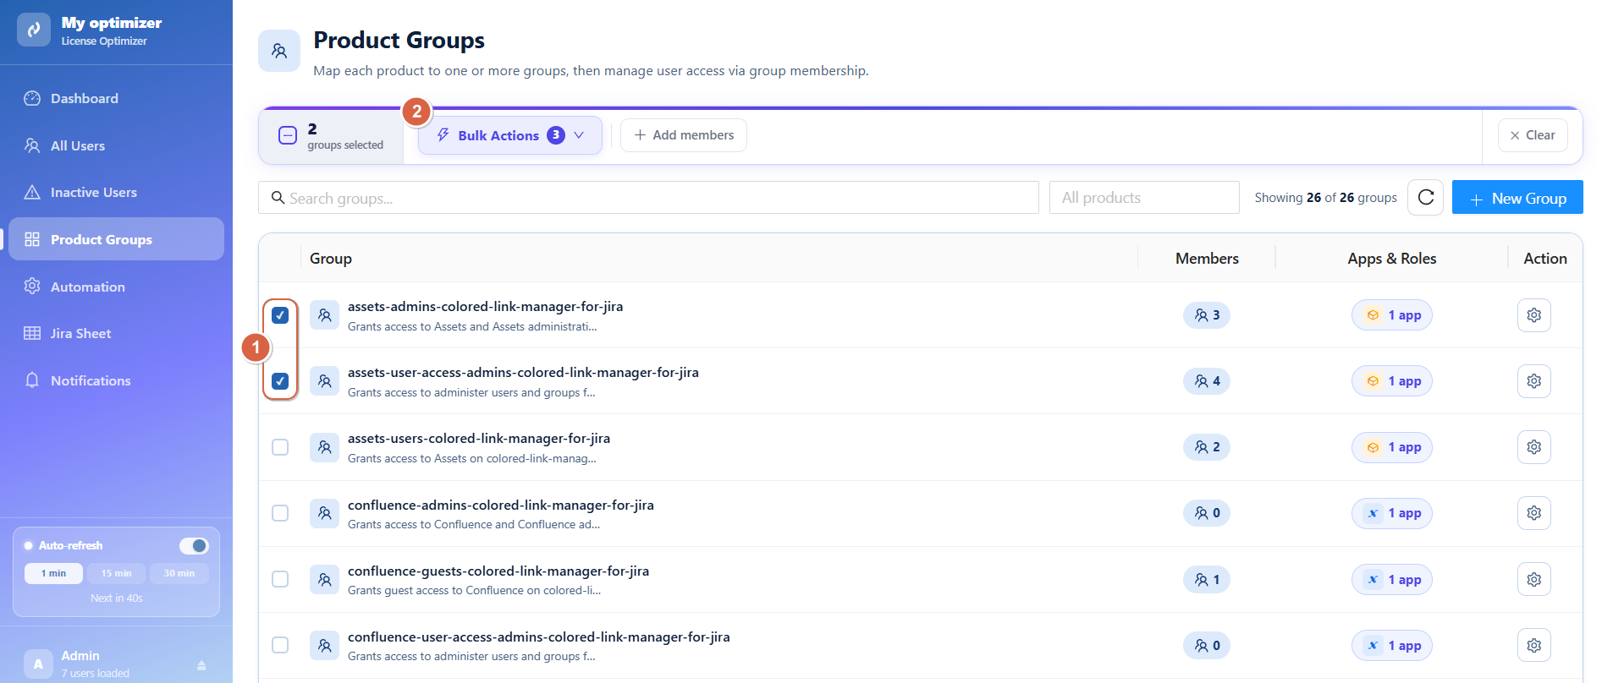Click group name confluence-guests-colored-link-manager-for-jira
The height and width of the screenshot is (683, 1602).
click(x=498, y=571)
